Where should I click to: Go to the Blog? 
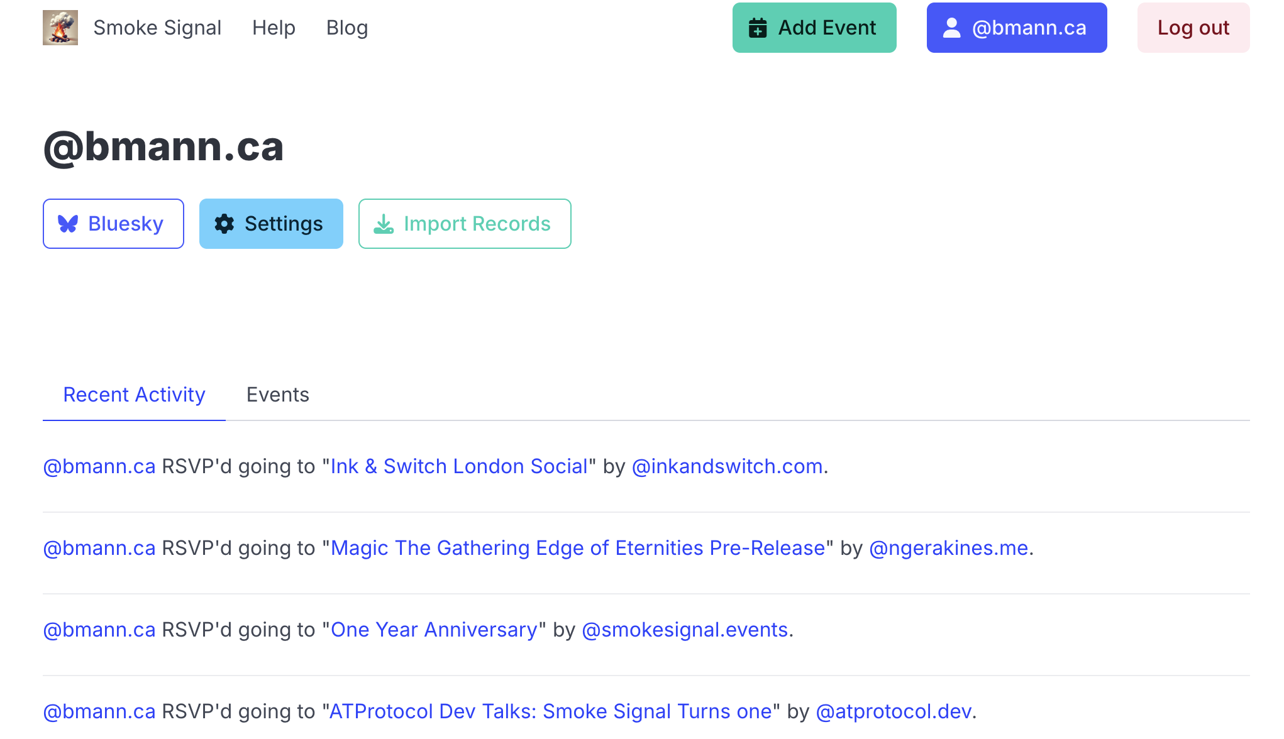tap(347, 28)
